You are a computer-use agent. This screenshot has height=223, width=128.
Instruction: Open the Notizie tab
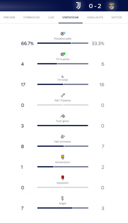click(x=117, y=17)
